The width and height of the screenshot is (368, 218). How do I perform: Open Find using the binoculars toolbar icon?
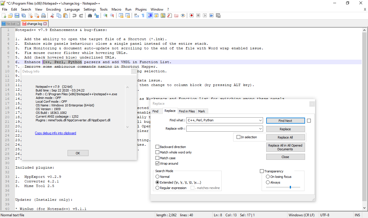point(90,15)
